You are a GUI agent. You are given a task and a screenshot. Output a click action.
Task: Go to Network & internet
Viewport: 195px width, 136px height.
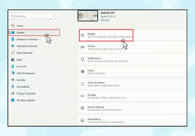27,46
